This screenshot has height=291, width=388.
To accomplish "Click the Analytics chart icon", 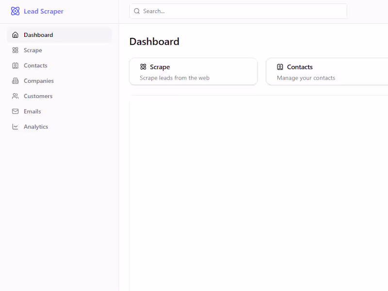I will pyautogui.click(x=15, y=127).
